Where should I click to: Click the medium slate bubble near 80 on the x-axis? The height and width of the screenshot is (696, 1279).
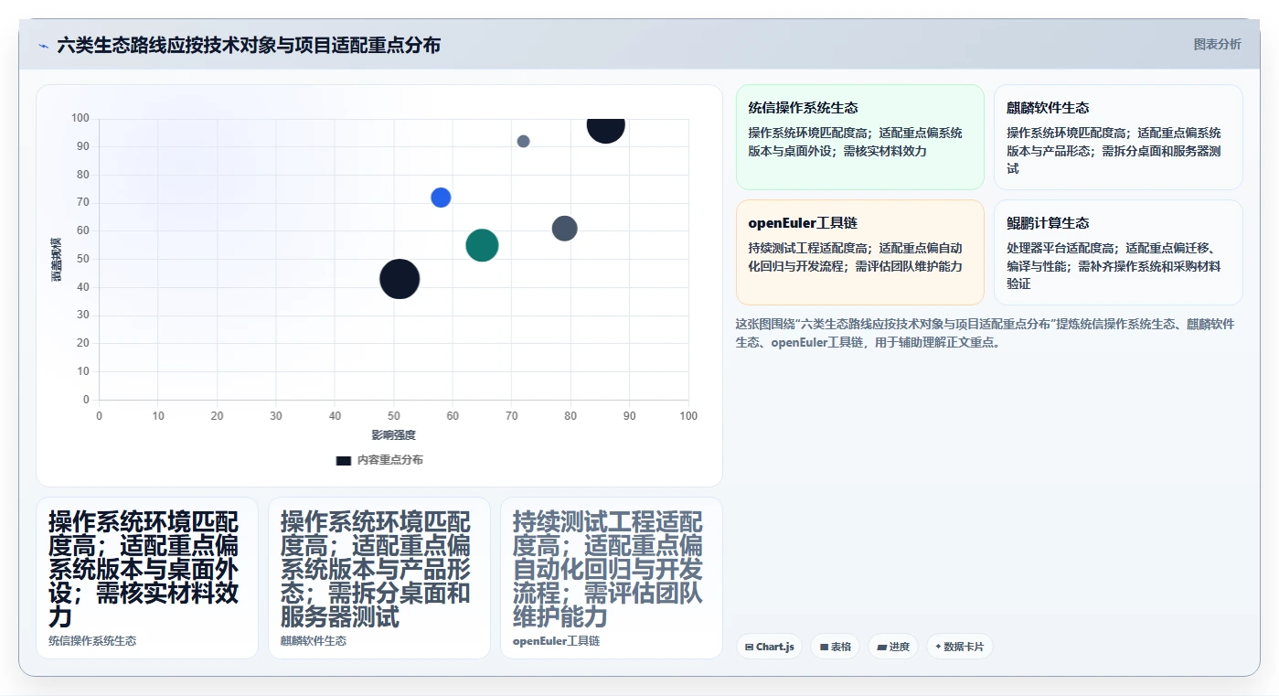pos(565,229)
